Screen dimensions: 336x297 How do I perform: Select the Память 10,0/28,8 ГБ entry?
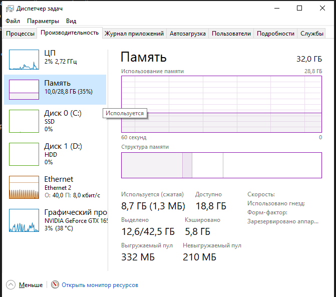pos(55,90)
